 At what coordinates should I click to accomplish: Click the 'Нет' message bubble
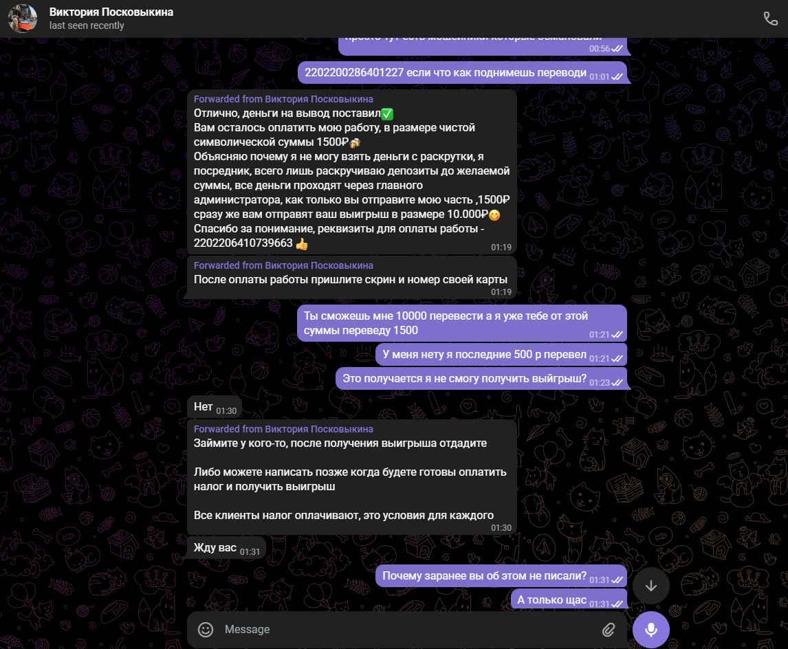coord(215,407)
